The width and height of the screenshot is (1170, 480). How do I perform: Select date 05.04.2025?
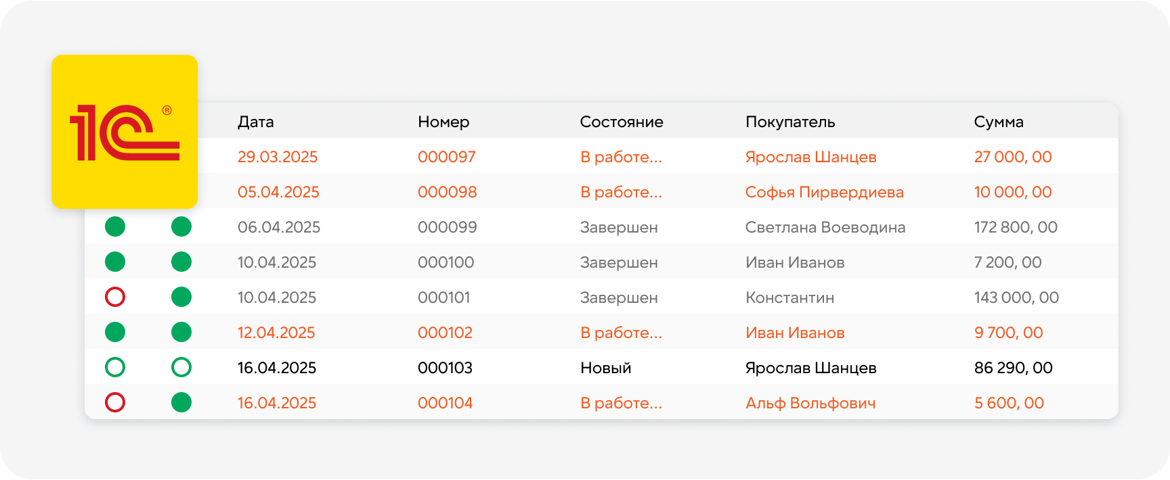coord(278,192)
